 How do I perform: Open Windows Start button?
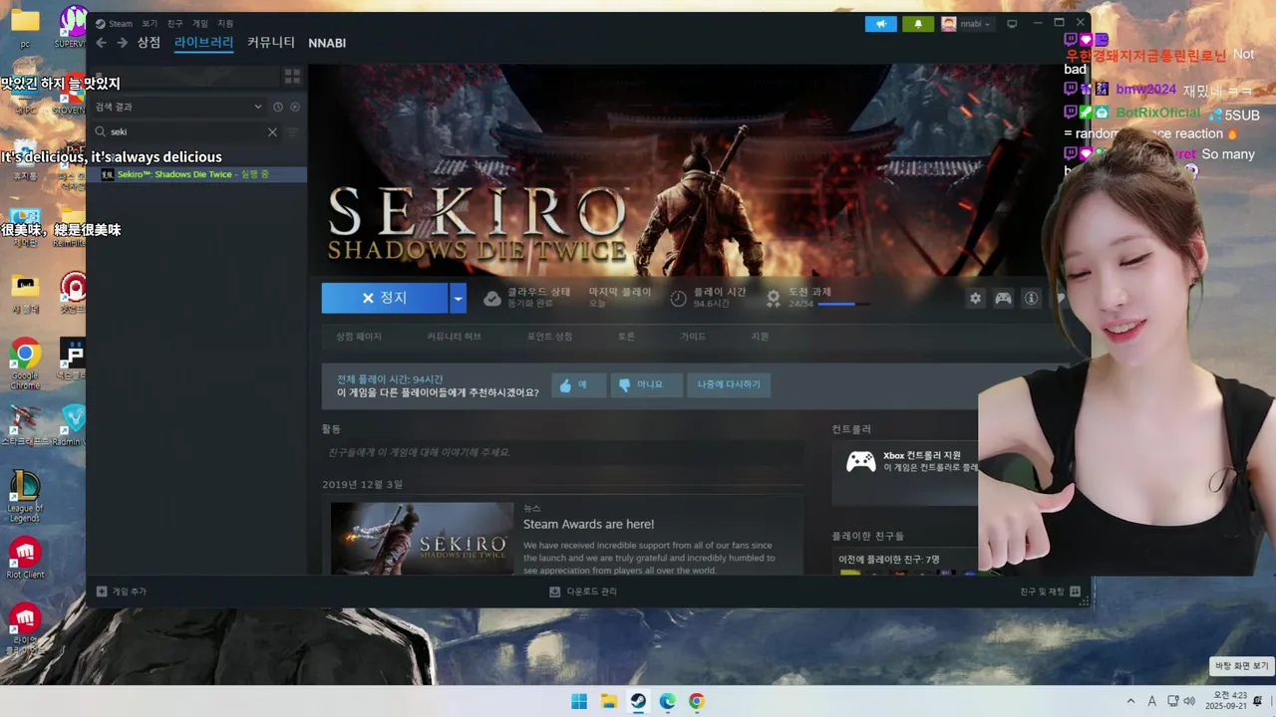click(579, 701)
